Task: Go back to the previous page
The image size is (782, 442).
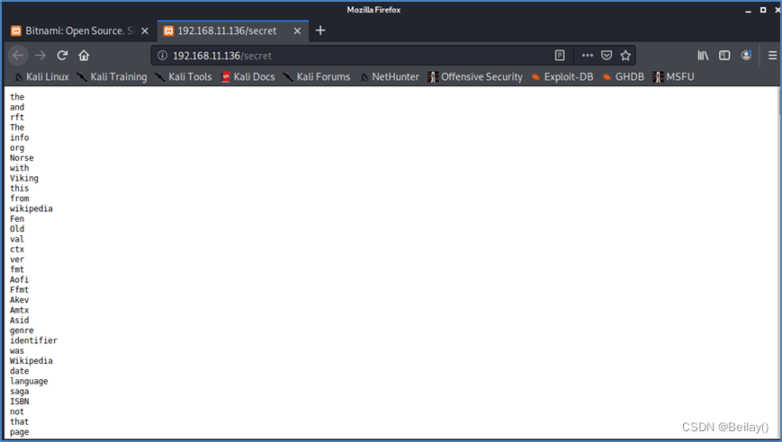Action: point(19,56)
